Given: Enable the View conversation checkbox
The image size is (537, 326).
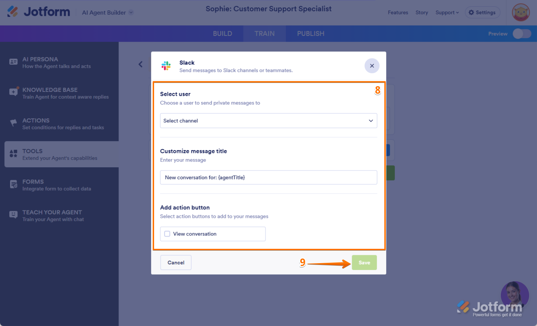Looking at the screenshot, I should [x=167, y=234].
